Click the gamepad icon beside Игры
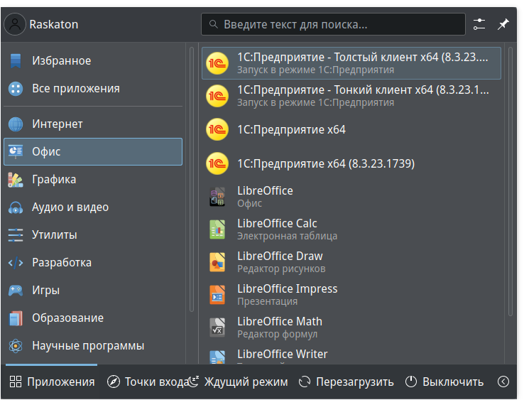Viewport: 524px width, 400px height. pyautogui.click(x=16, y=291)
